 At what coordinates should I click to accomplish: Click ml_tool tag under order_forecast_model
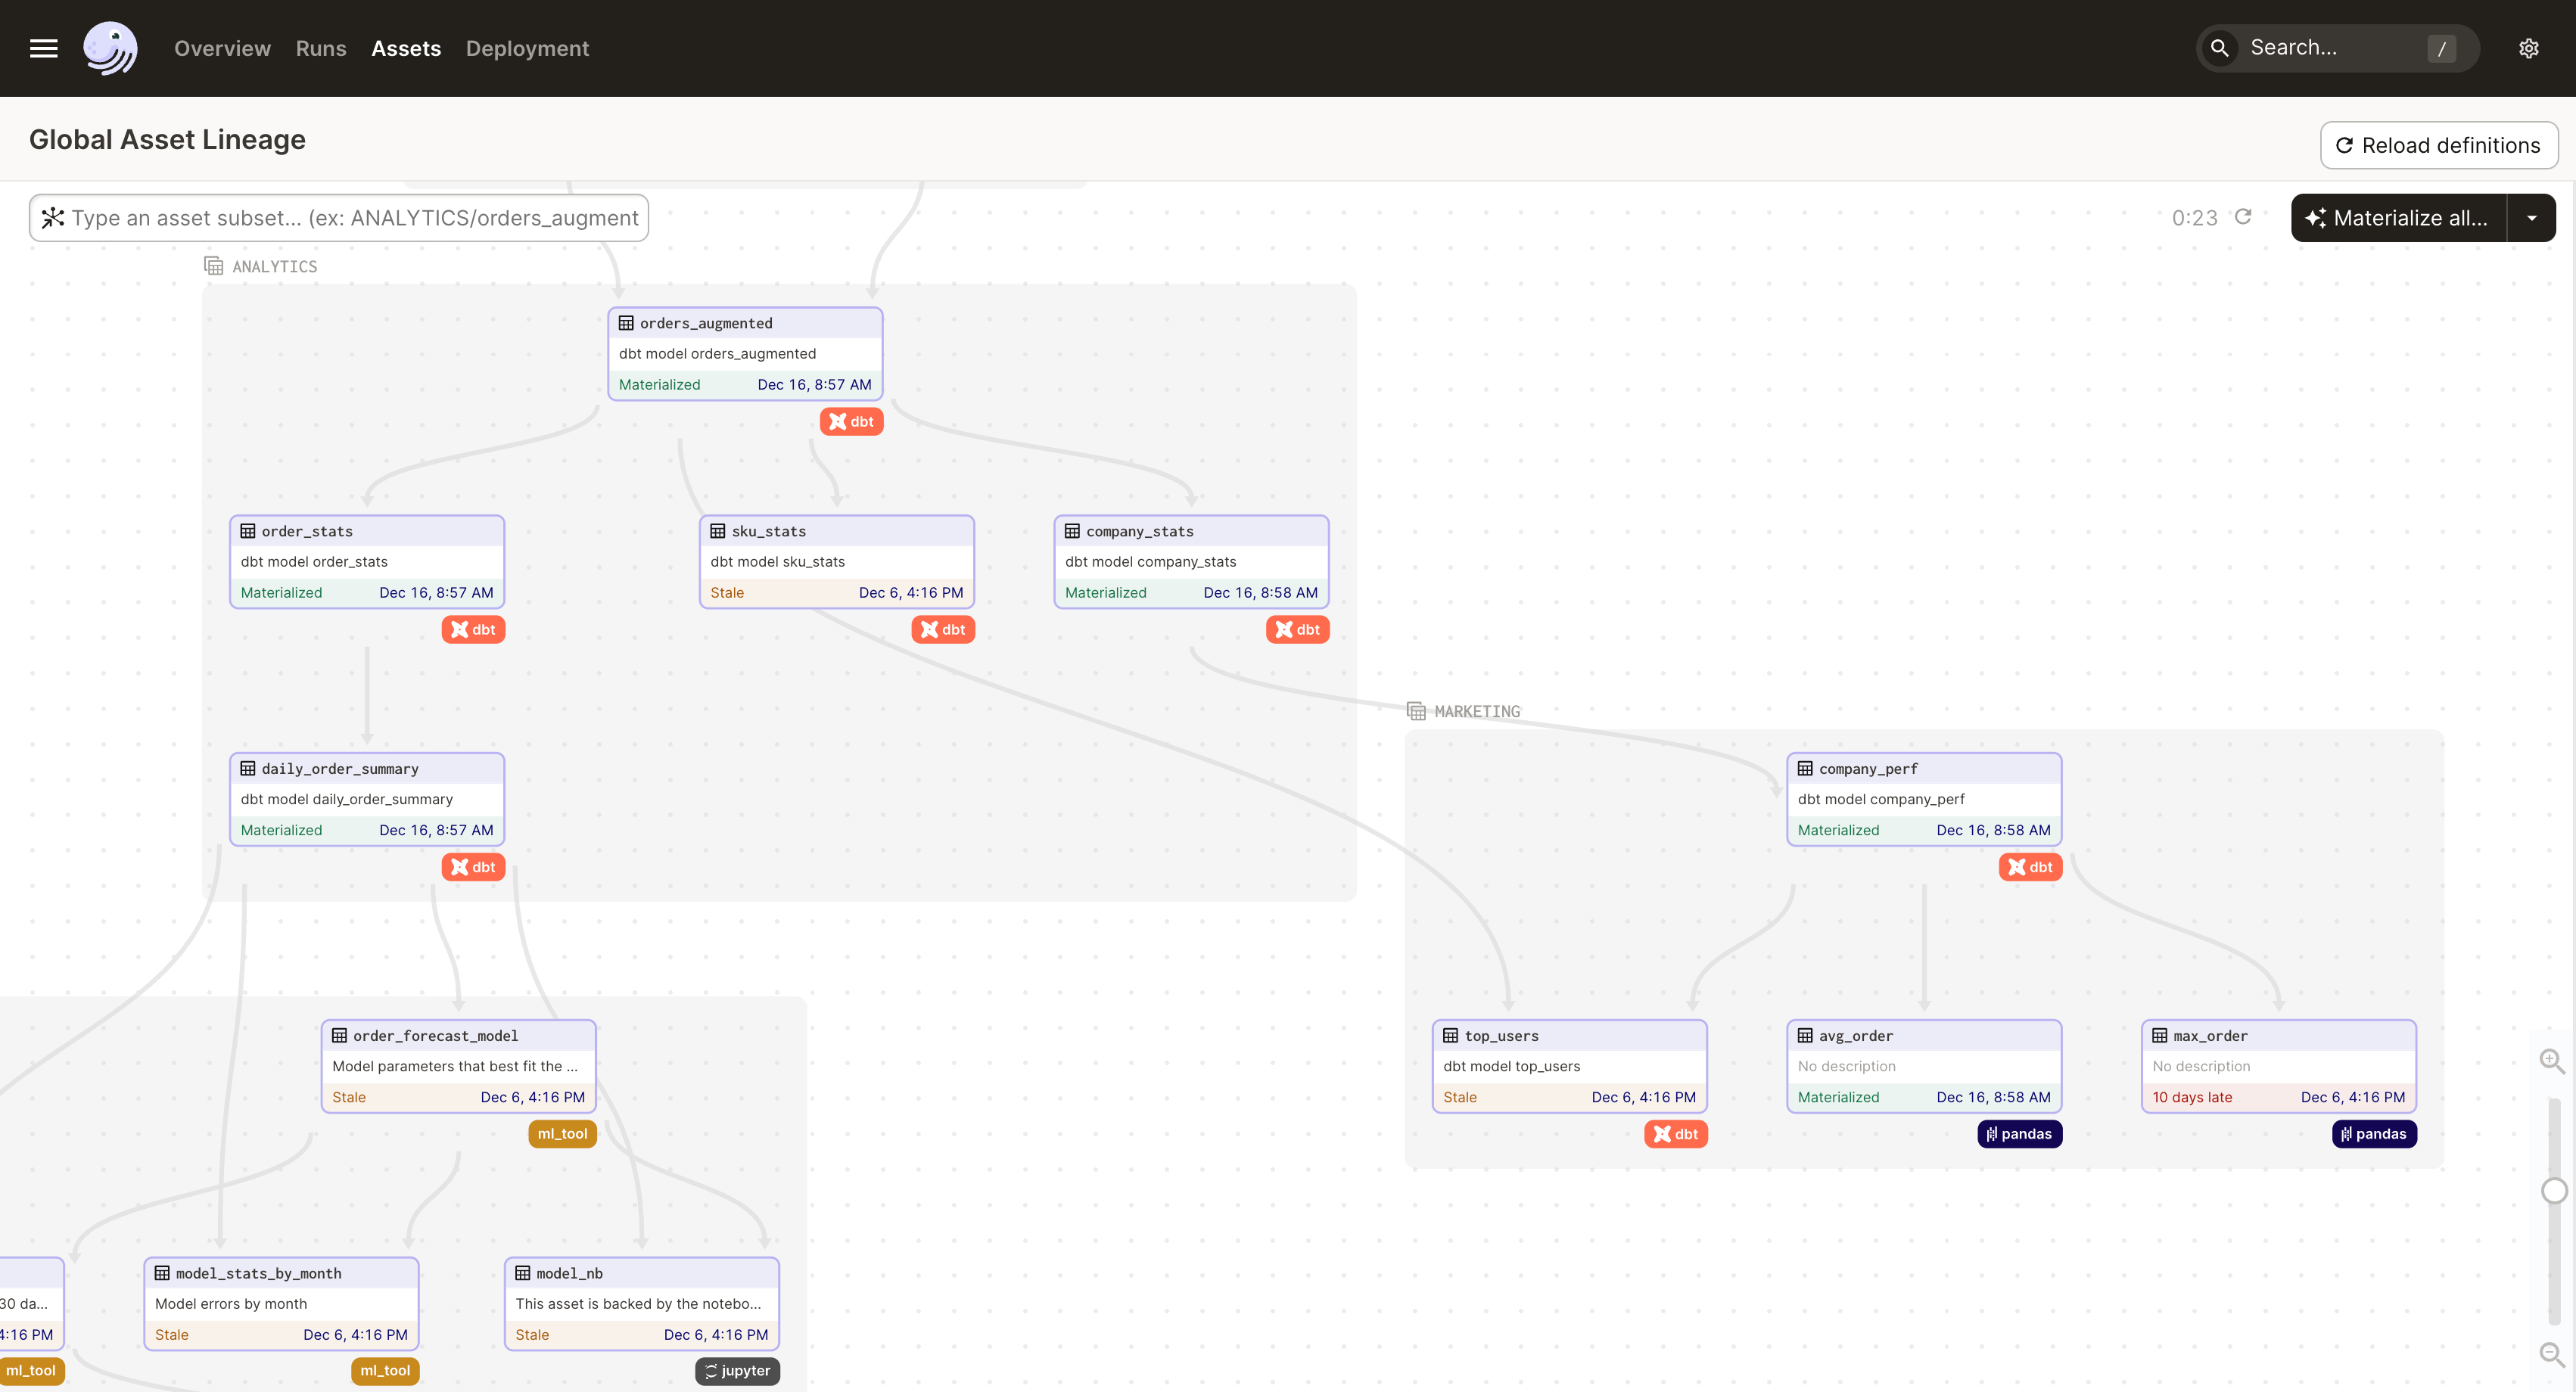[562, 1134]
